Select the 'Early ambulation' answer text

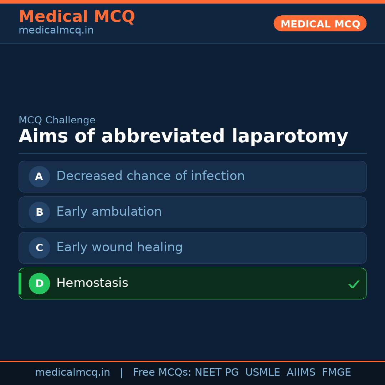point(109,212)
